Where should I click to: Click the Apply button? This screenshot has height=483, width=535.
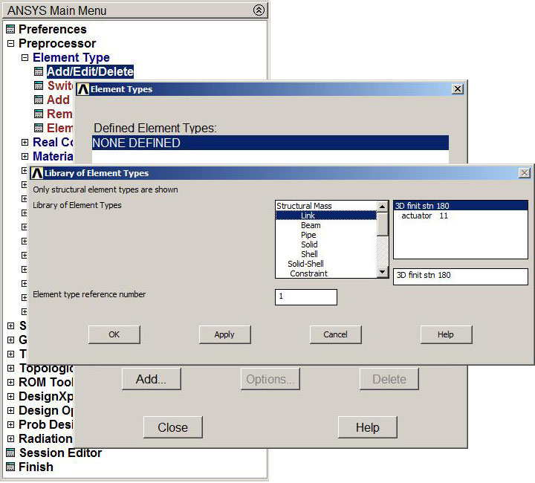tap(224, 334)
